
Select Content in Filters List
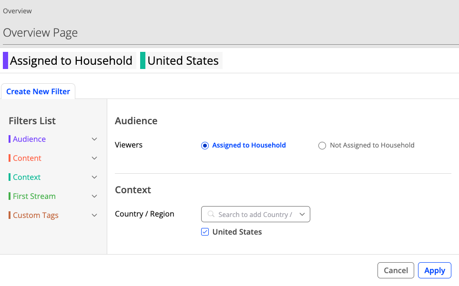27,158
